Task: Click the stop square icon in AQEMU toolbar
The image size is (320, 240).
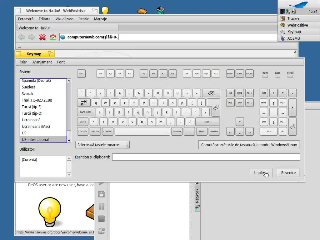Action: point(102,218)
